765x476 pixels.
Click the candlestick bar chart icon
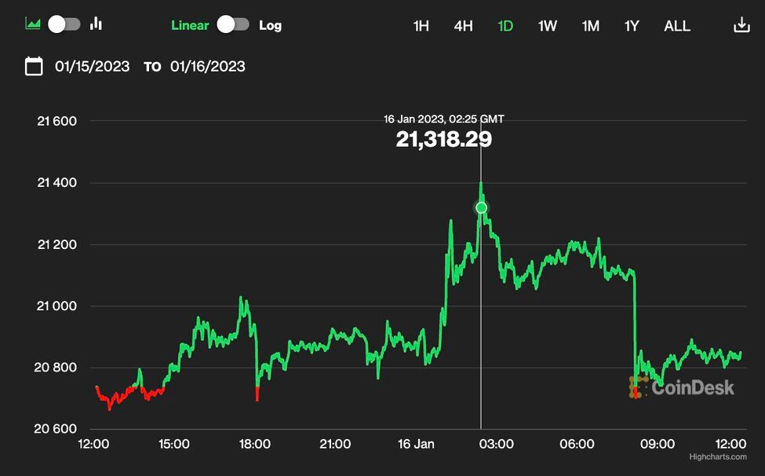(x=96, y=24)
